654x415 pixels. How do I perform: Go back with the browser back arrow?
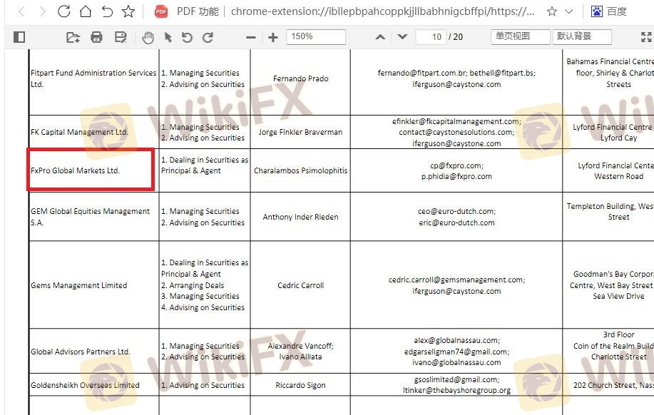[22, 11]
